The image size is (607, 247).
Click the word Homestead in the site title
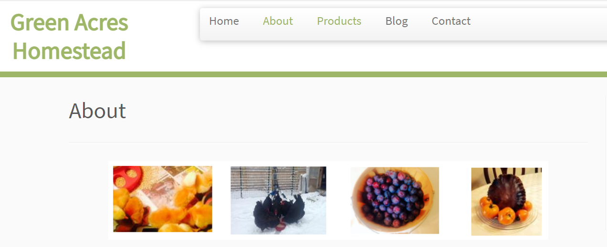69,51
